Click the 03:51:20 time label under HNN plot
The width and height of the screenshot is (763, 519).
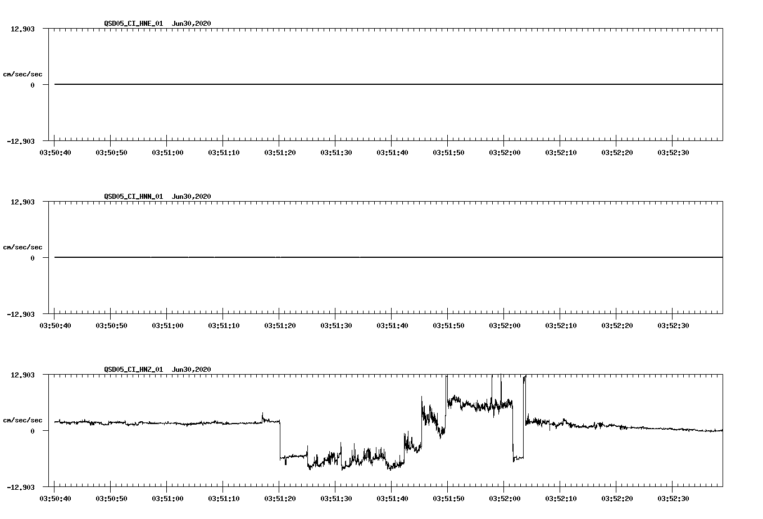coord(280,326)
